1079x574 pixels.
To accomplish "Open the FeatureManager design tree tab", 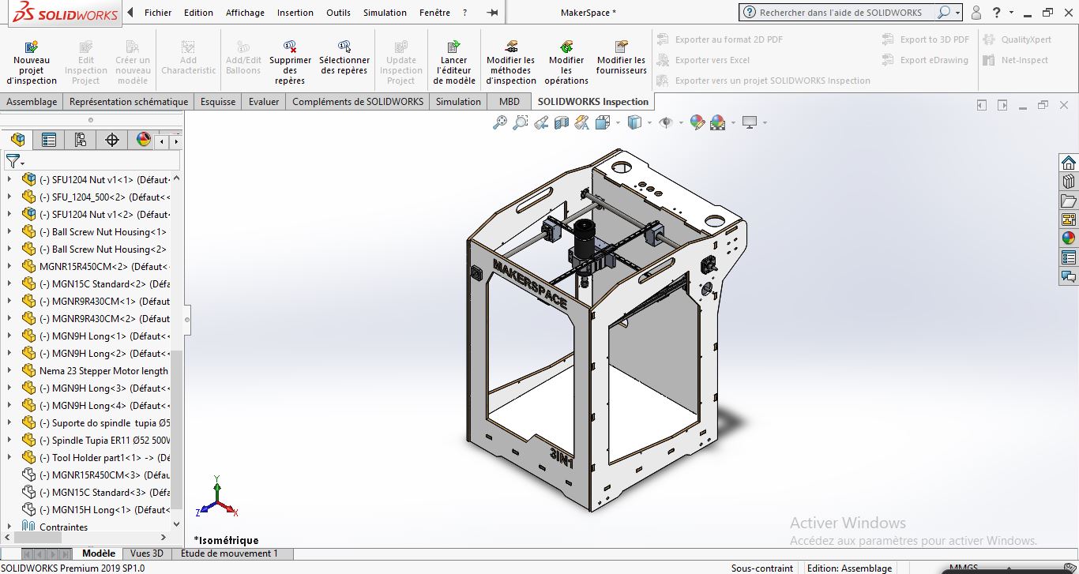I will 17,140.
